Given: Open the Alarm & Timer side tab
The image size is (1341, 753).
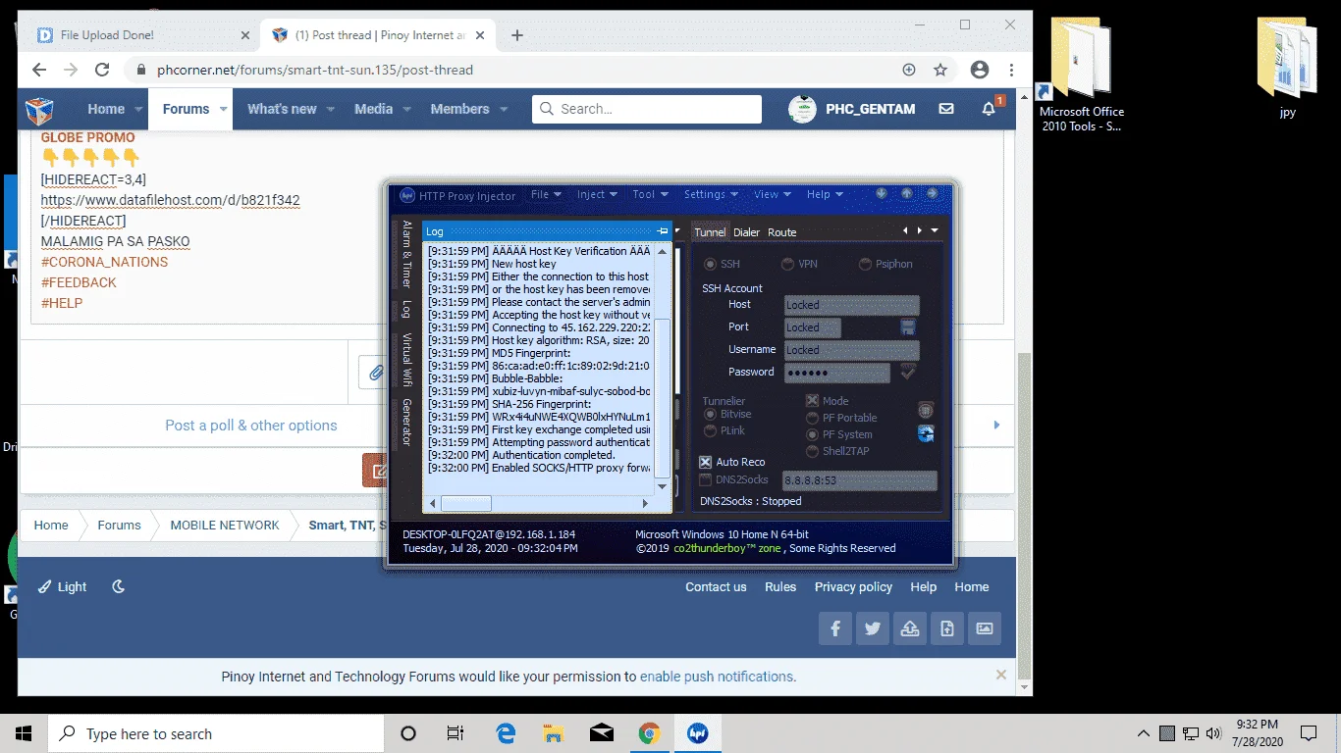Looking at the screenshot, I should tap(406, 254).
